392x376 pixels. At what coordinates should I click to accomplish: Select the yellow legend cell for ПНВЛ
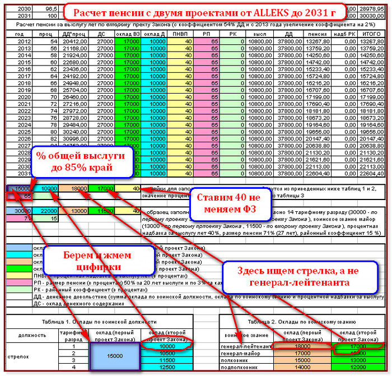(x=19, y=276)
